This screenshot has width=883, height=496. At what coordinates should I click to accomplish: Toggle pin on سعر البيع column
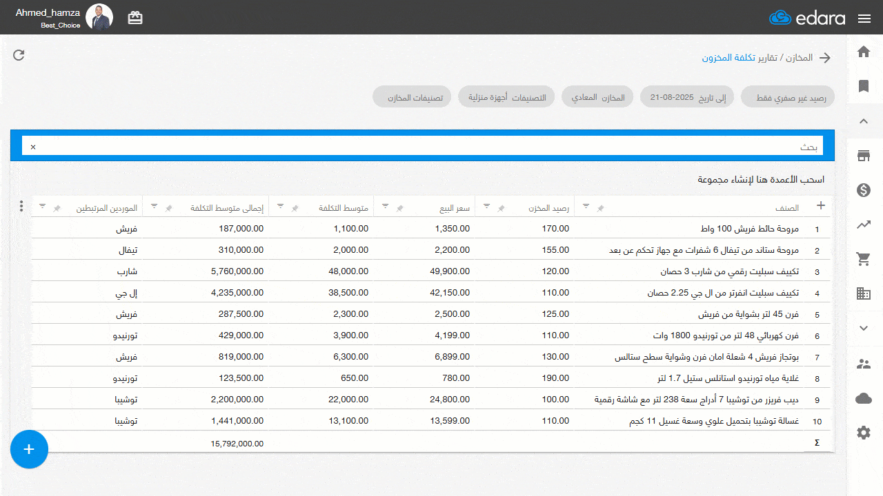pyautogui.click(x=399, y=208)
